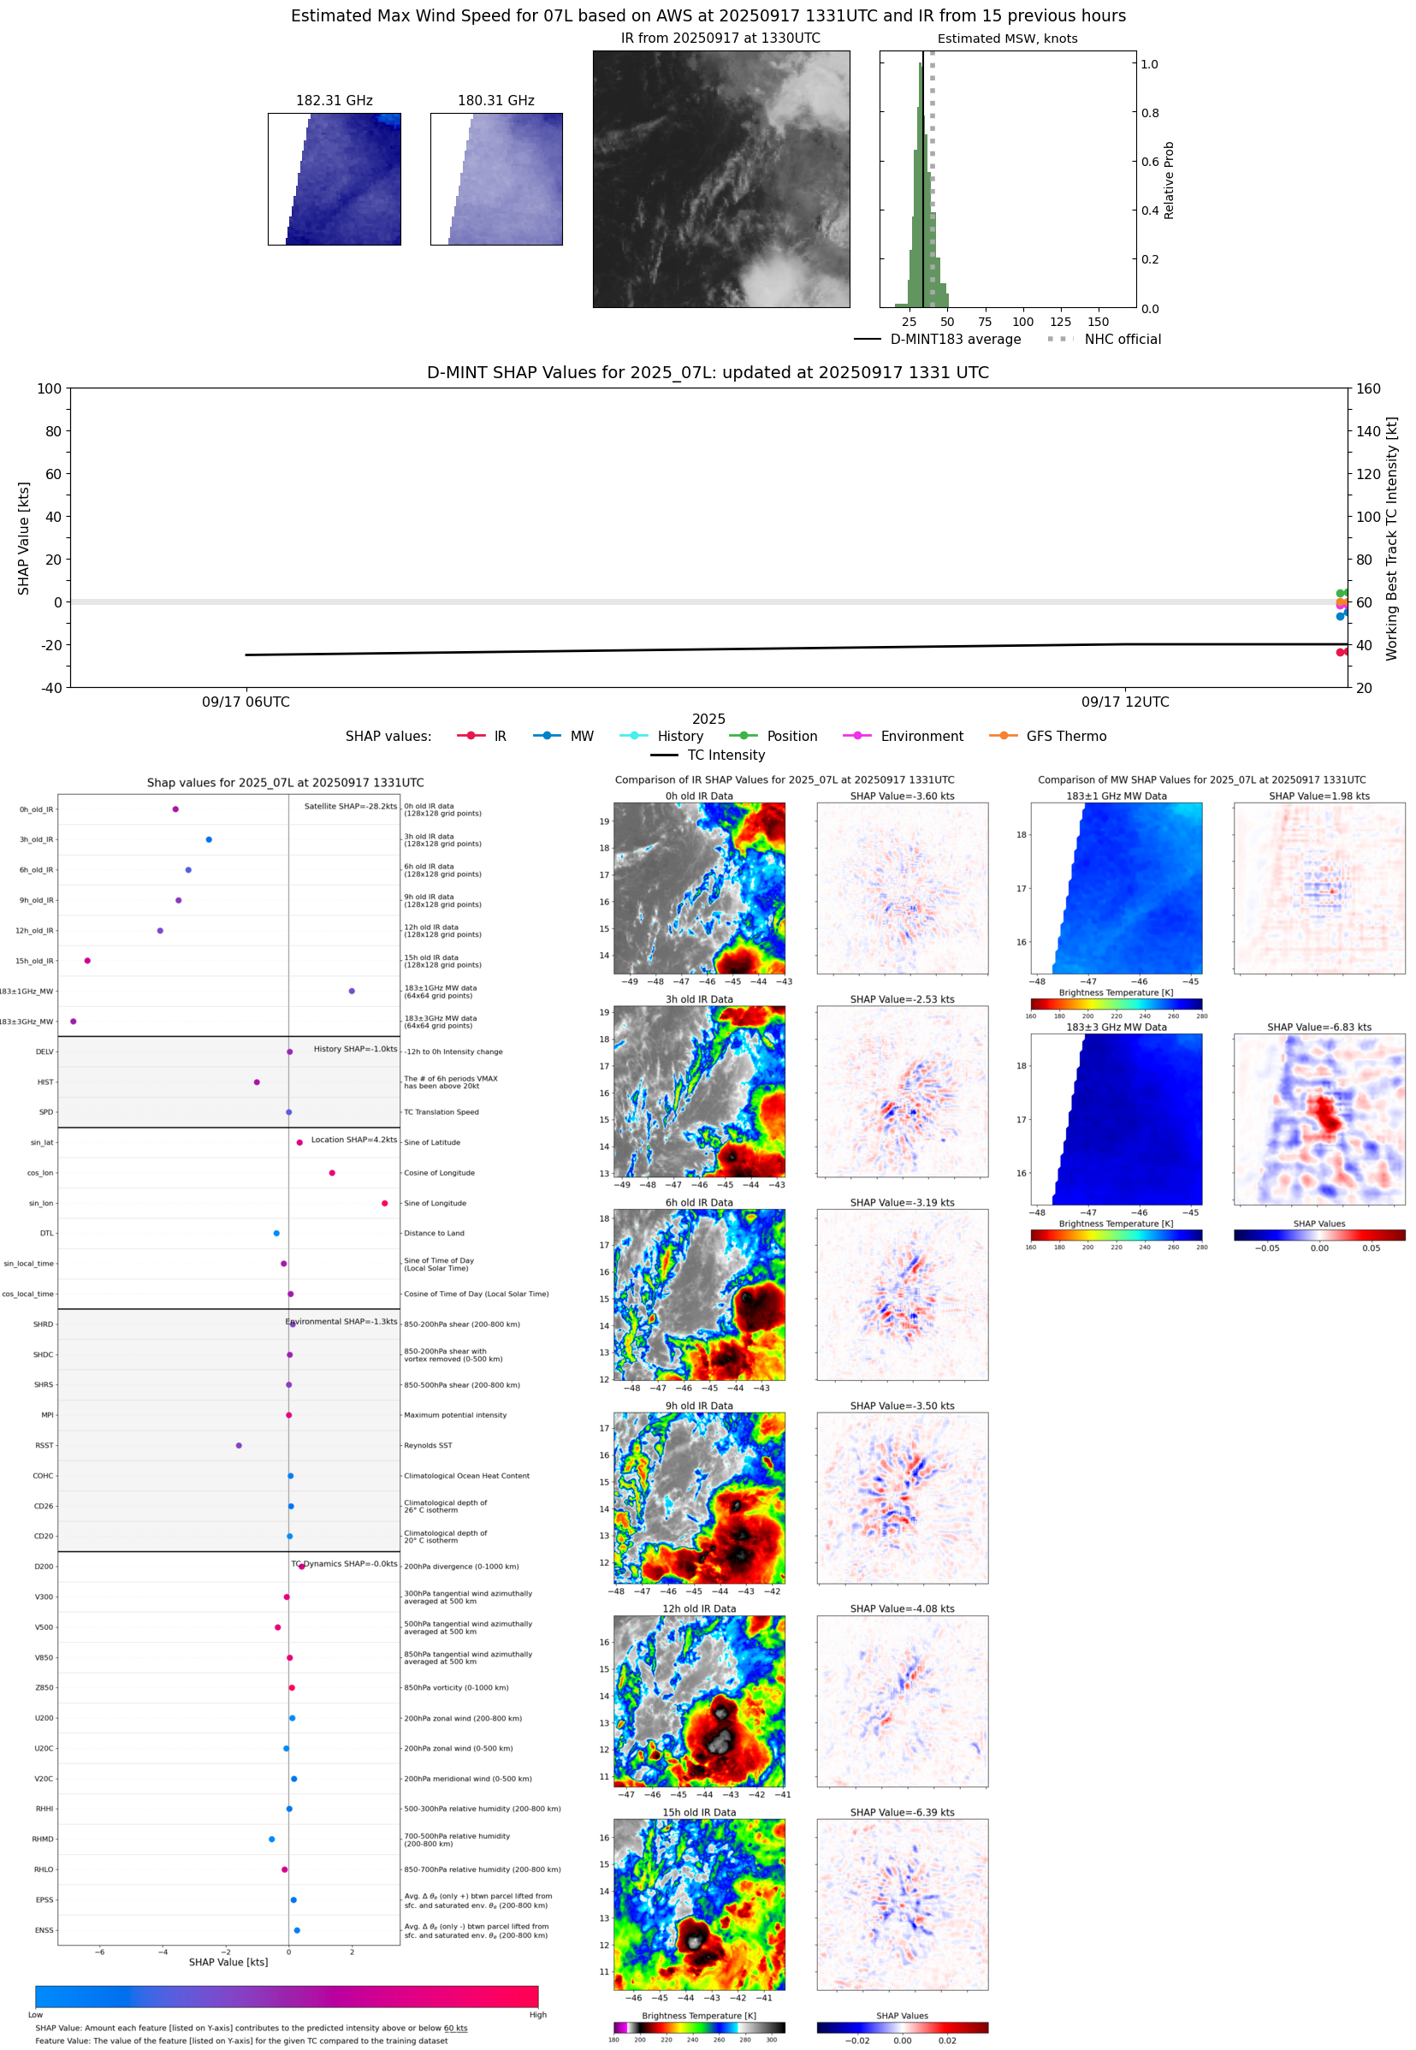Click the "09/17 12UTC" axis tick label
This screenshot has width=1416, height=2050.
point(1125,702)
